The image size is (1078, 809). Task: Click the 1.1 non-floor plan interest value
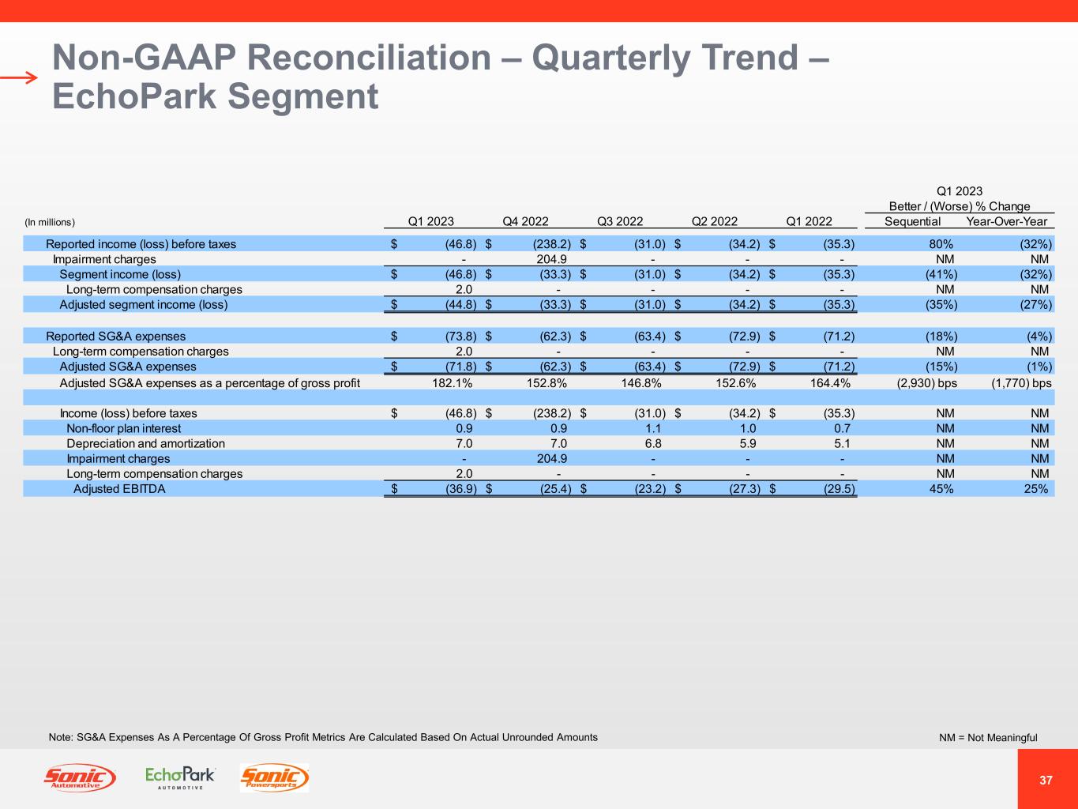[653, 428]
